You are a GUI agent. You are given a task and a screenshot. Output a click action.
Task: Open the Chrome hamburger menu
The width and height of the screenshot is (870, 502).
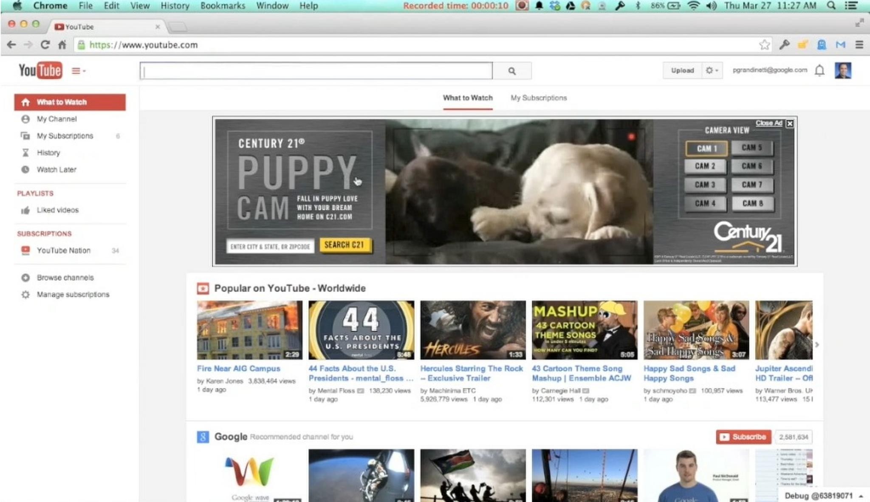coord(859,45)
